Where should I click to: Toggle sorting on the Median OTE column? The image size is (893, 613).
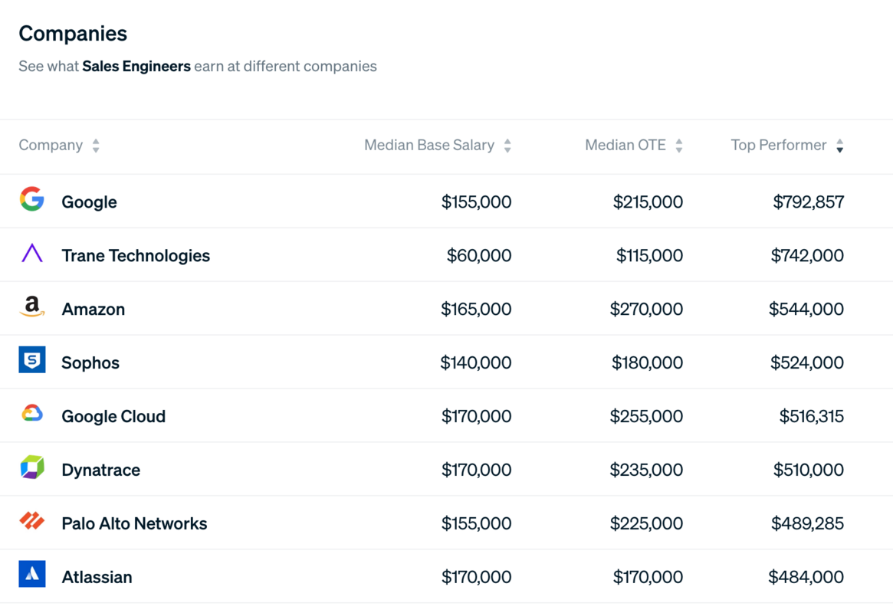coord(679,145)
